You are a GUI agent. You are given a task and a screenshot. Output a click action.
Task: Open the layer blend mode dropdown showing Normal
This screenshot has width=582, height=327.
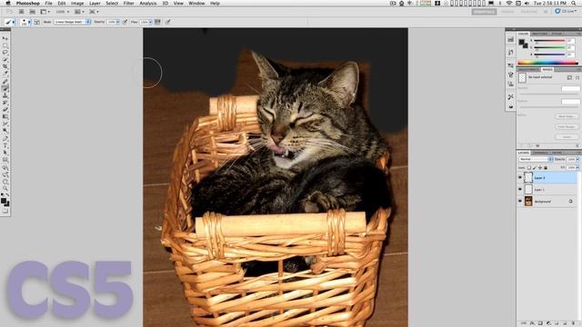pos(536,159)
